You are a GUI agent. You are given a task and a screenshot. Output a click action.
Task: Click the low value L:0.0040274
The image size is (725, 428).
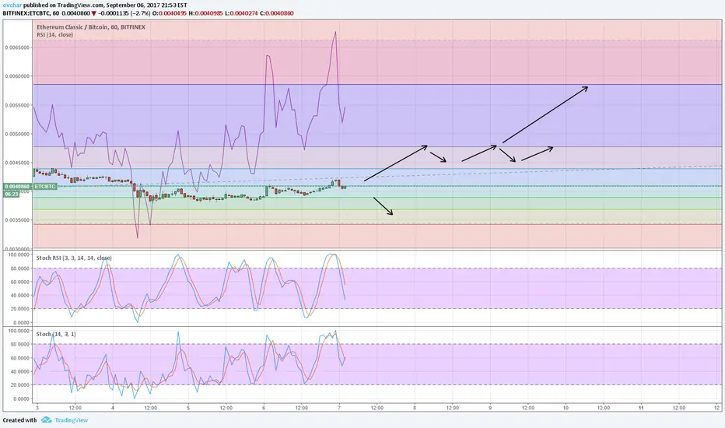242,13
